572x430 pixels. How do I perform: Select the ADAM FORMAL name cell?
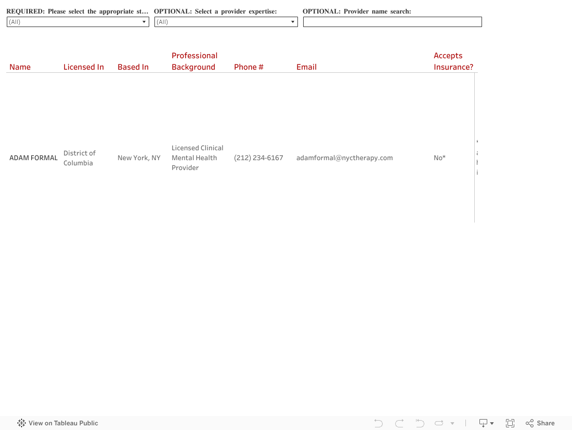[34, 158]
